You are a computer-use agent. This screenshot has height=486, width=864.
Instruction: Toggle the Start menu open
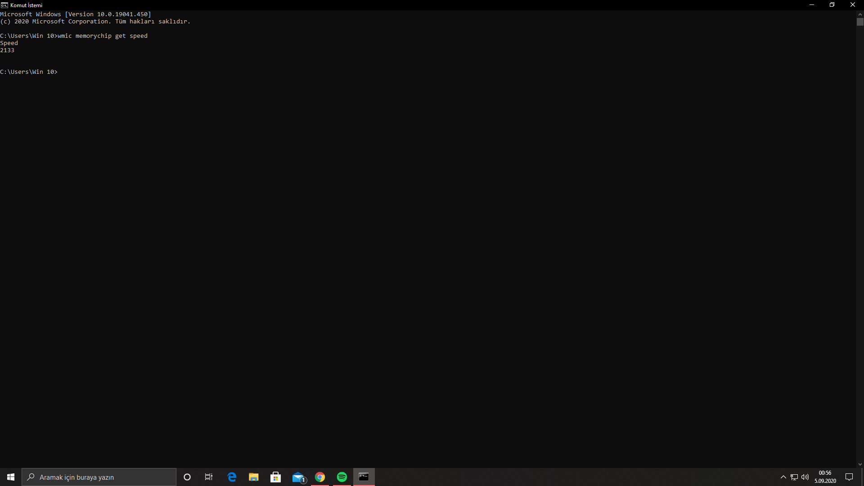10,477
